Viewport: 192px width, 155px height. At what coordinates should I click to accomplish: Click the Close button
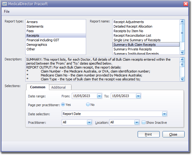point(173,134)
